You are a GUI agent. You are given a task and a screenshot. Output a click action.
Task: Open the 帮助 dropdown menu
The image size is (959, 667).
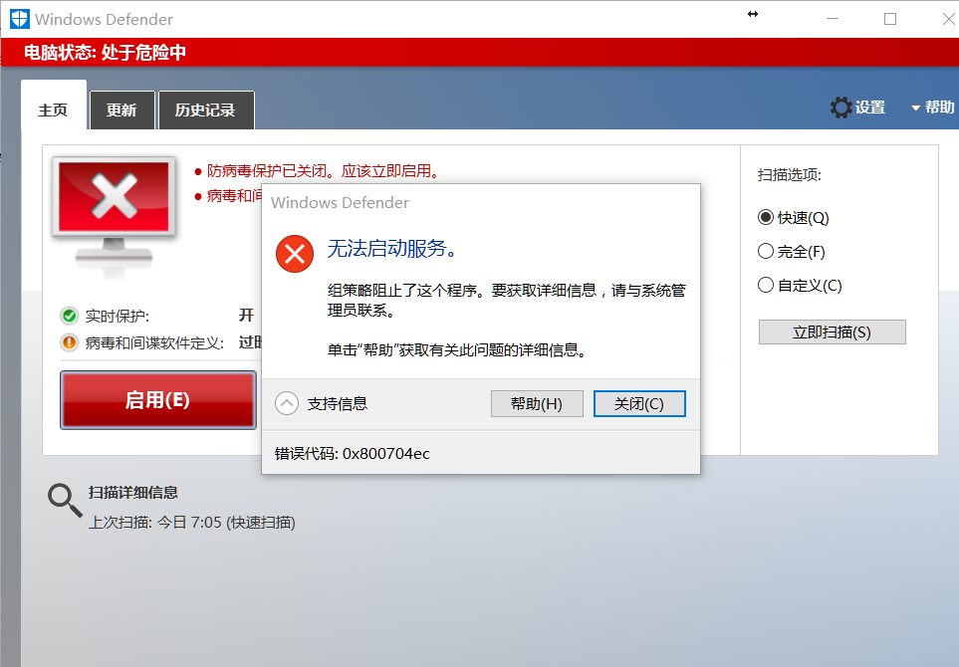pos(933,107)
